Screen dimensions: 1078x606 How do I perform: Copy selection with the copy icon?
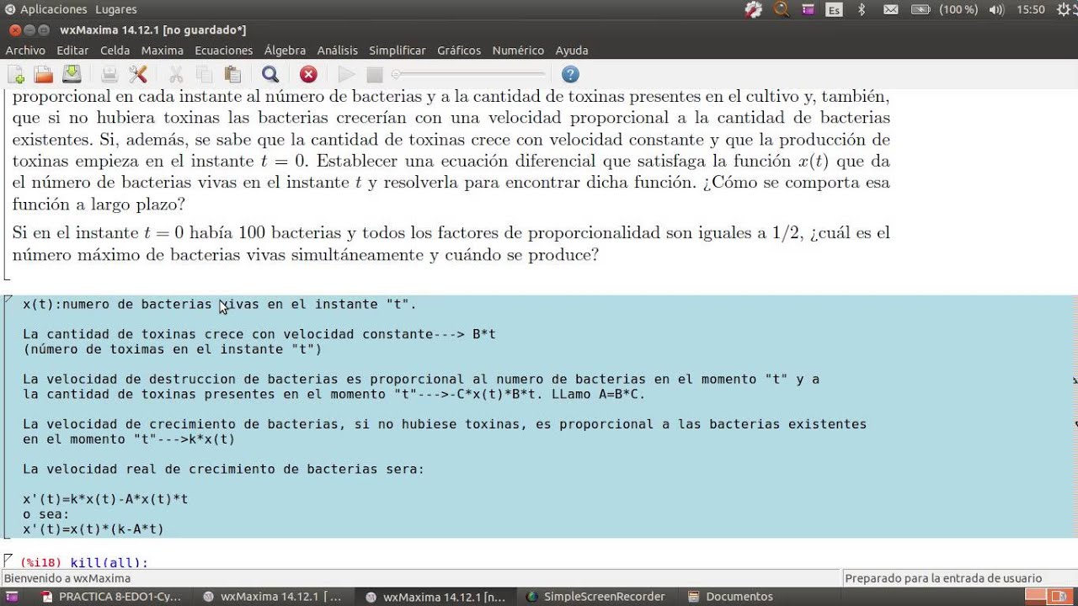point(205,74)
